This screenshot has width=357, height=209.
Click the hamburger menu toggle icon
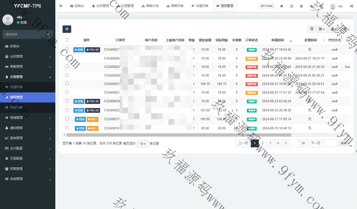tap(61, 6)
